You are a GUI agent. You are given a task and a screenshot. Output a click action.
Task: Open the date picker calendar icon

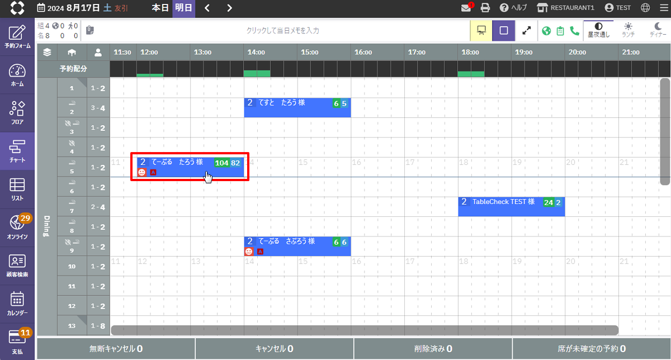(x=41, y=8)
